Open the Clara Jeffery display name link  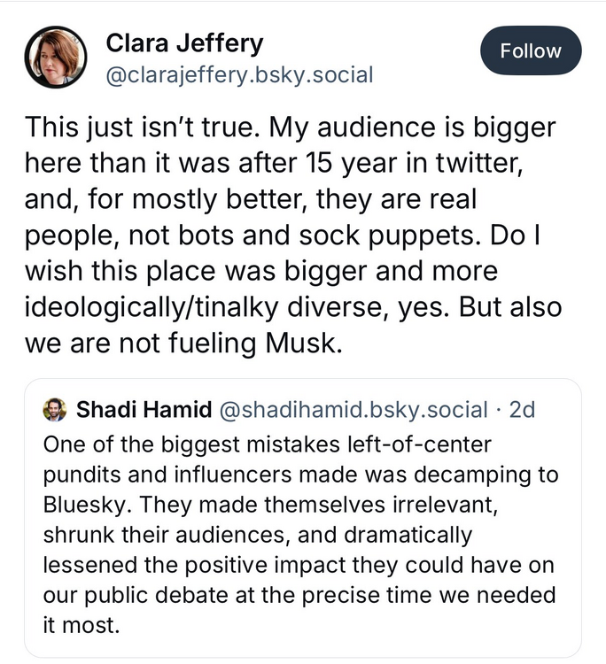184,42
